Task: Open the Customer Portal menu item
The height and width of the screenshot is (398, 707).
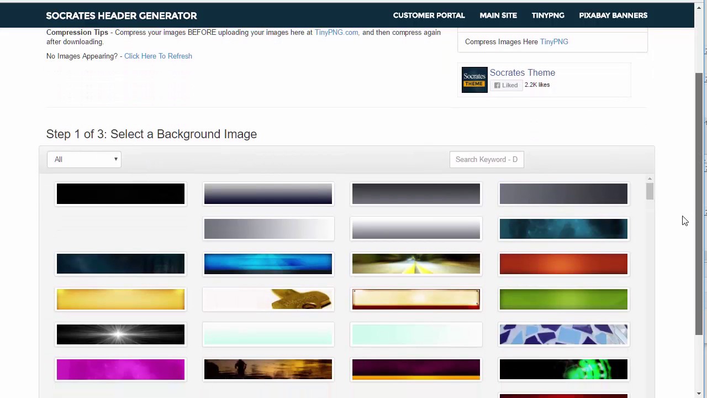Action: click(429, 15)
